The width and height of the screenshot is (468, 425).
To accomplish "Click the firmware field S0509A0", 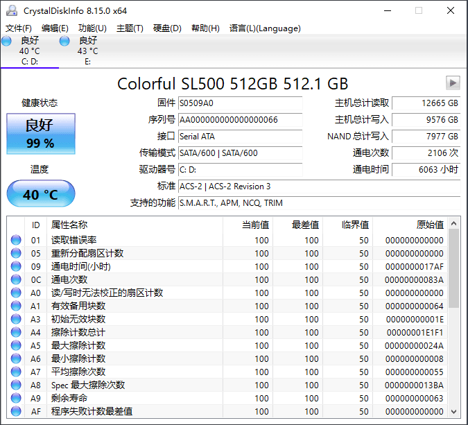I will pos(241,103).
